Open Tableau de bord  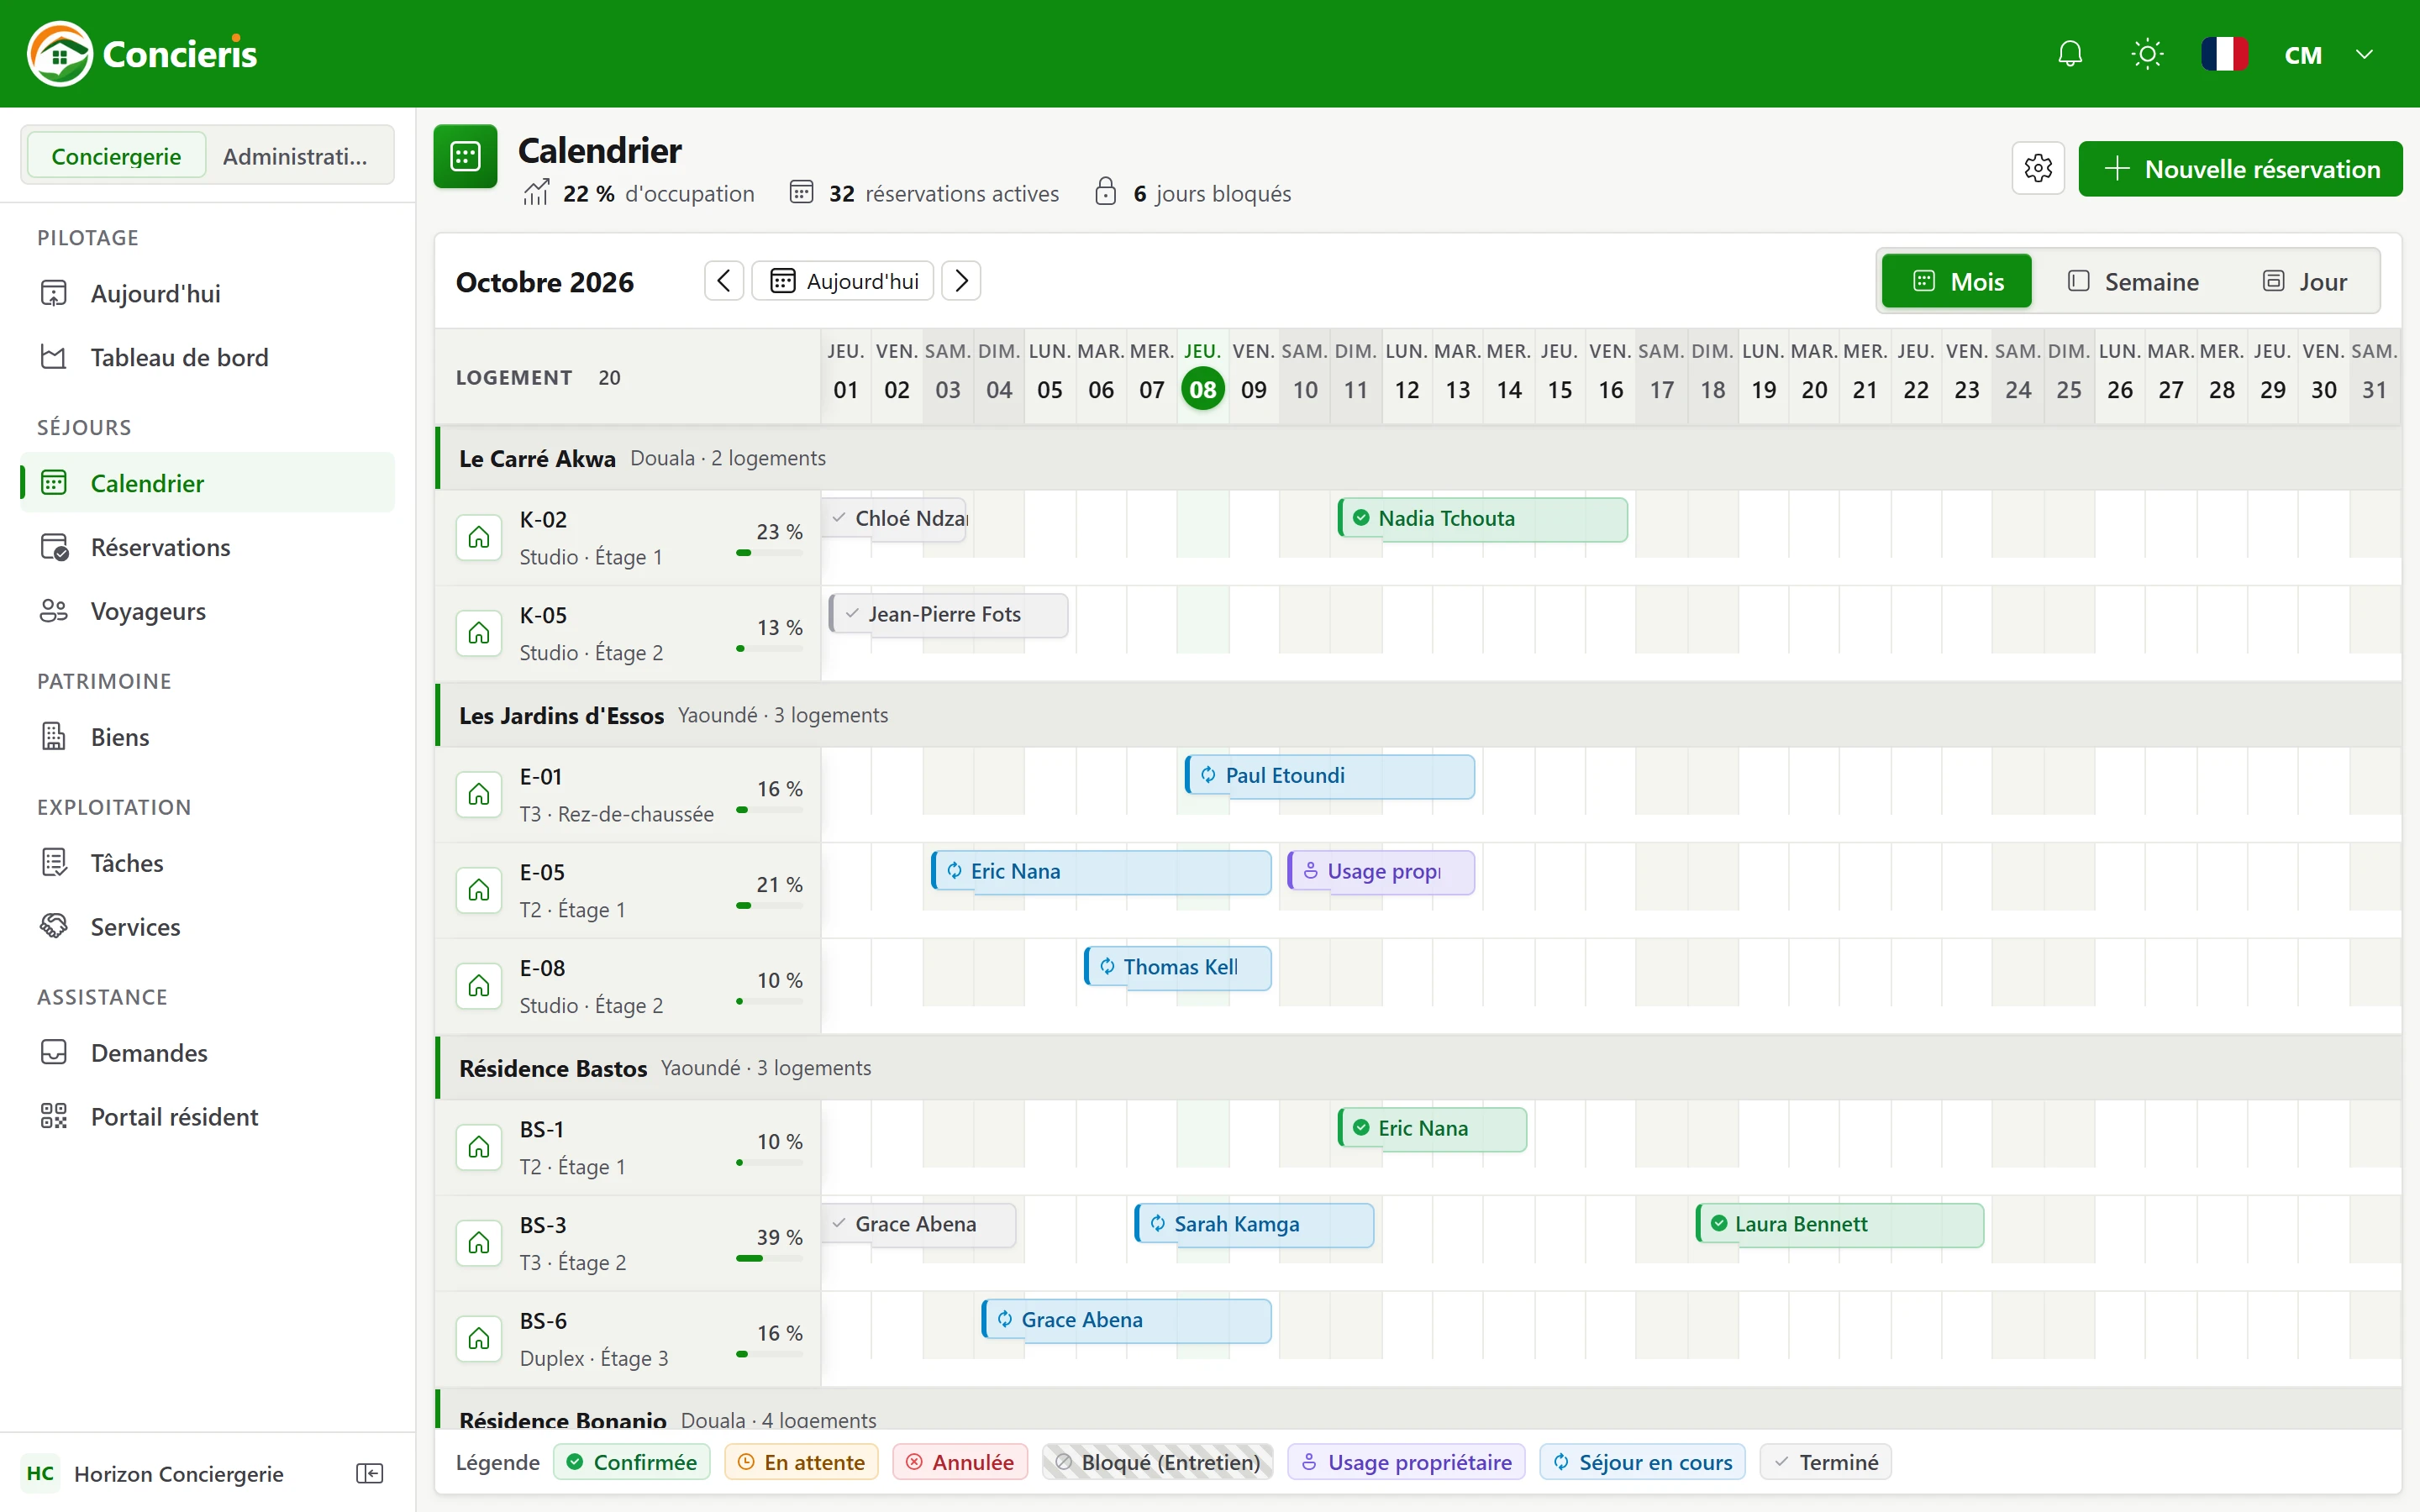(x=208, y=357)
